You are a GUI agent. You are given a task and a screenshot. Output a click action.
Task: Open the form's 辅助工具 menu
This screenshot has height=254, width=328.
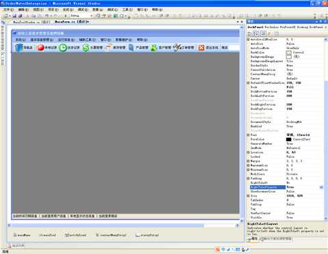[x=87, y=40]
